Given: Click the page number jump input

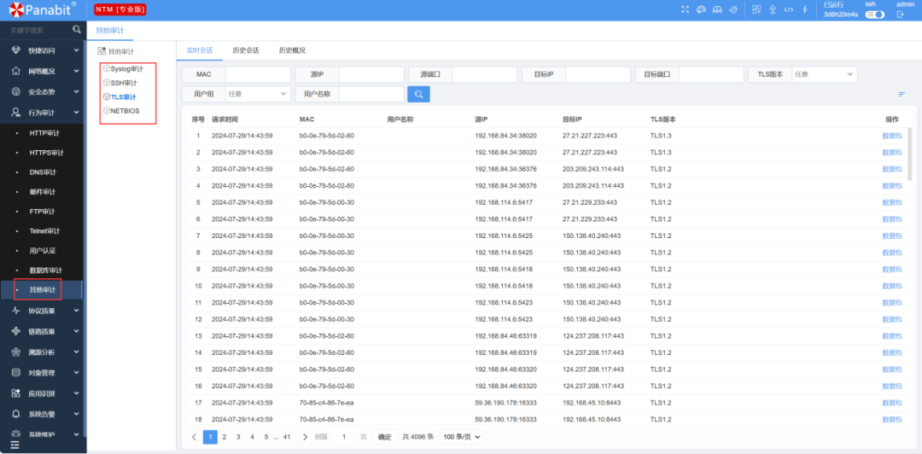Looking at the screenshot, I should click(x=344, y=437).
